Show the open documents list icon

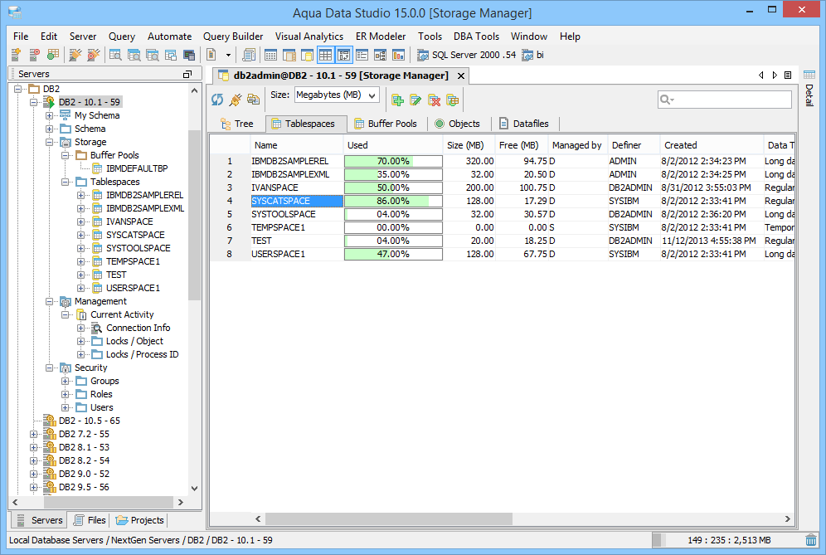788,75
